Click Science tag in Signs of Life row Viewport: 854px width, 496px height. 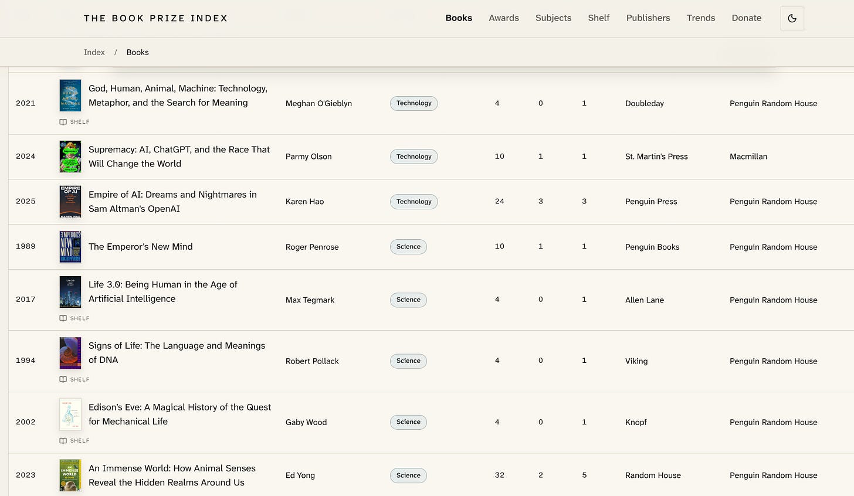[x=408, y=361]
